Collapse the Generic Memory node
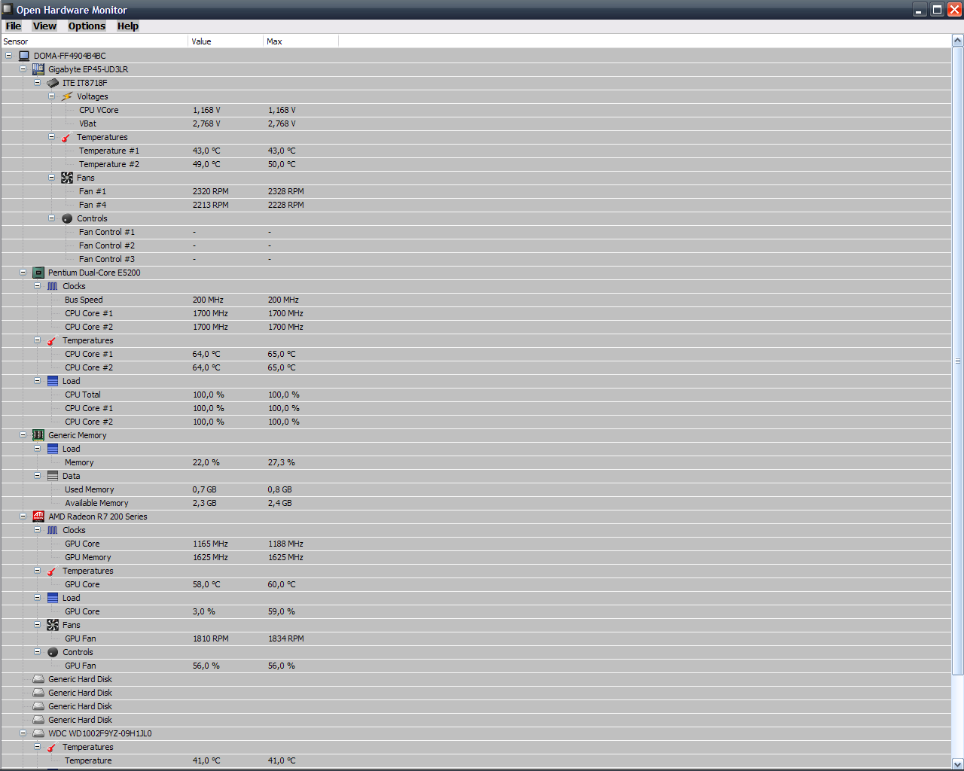The image size is (964, 771). 23,434
